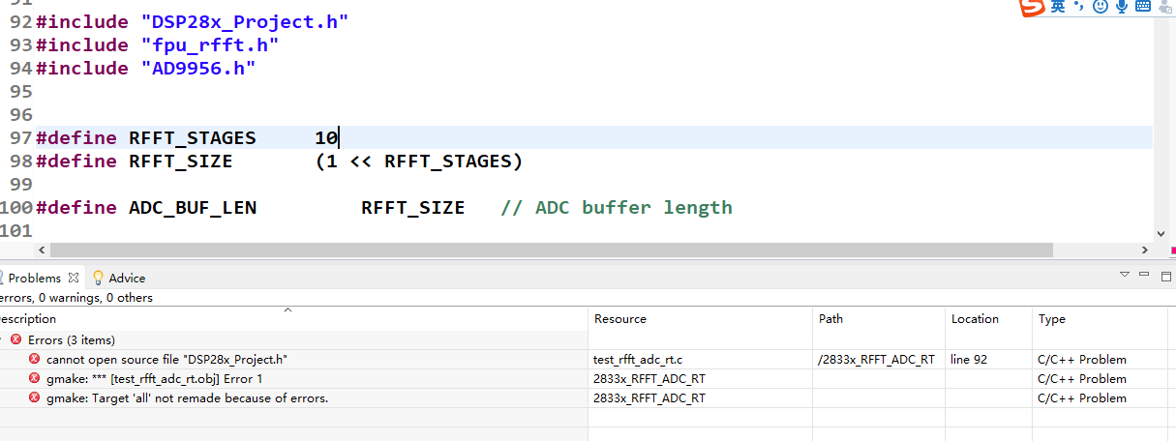This screenshot has width=1176, height=441.
Task: Open the Sogou soft keyboard icon
Action: 1142,7
